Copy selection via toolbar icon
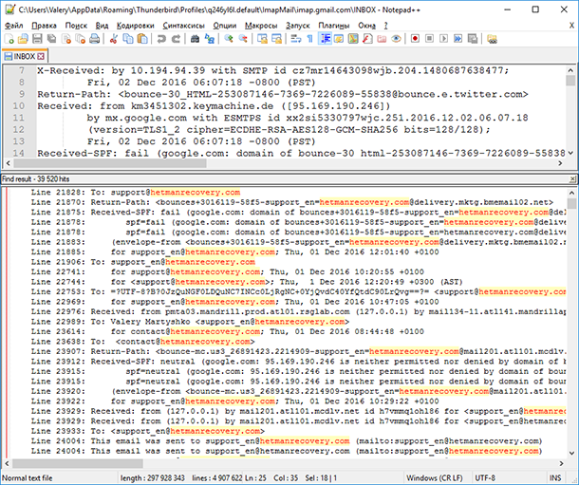This screenshot has width=579, height=485. coord(128,39)
